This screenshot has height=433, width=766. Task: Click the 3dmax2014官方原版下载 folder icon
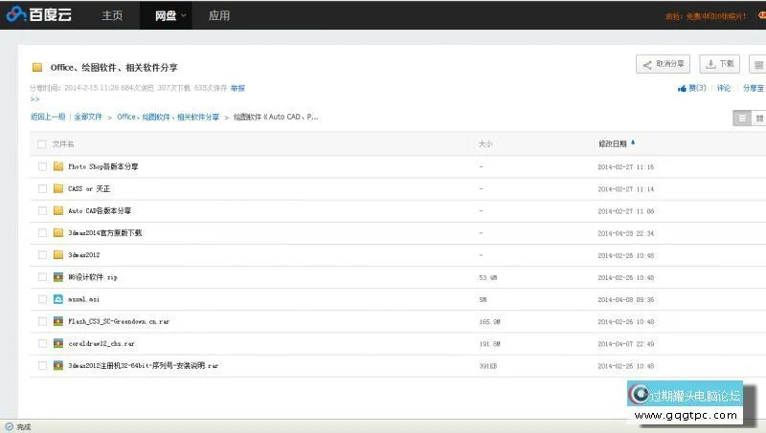58,232
